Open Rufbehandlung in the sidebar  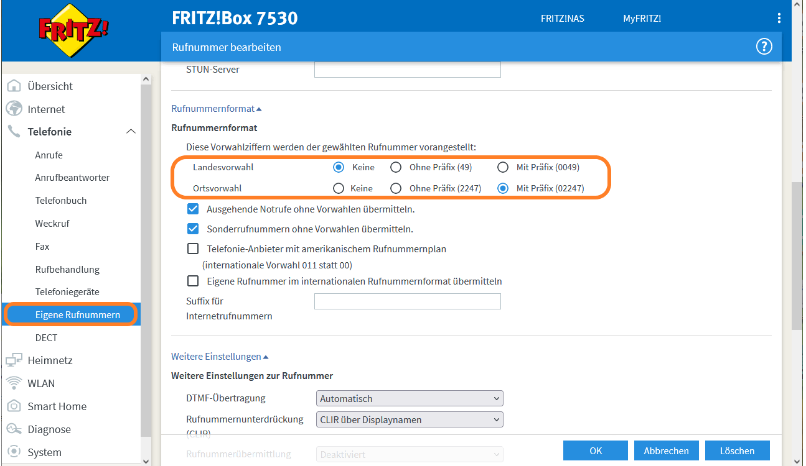(x=67, y=269)
